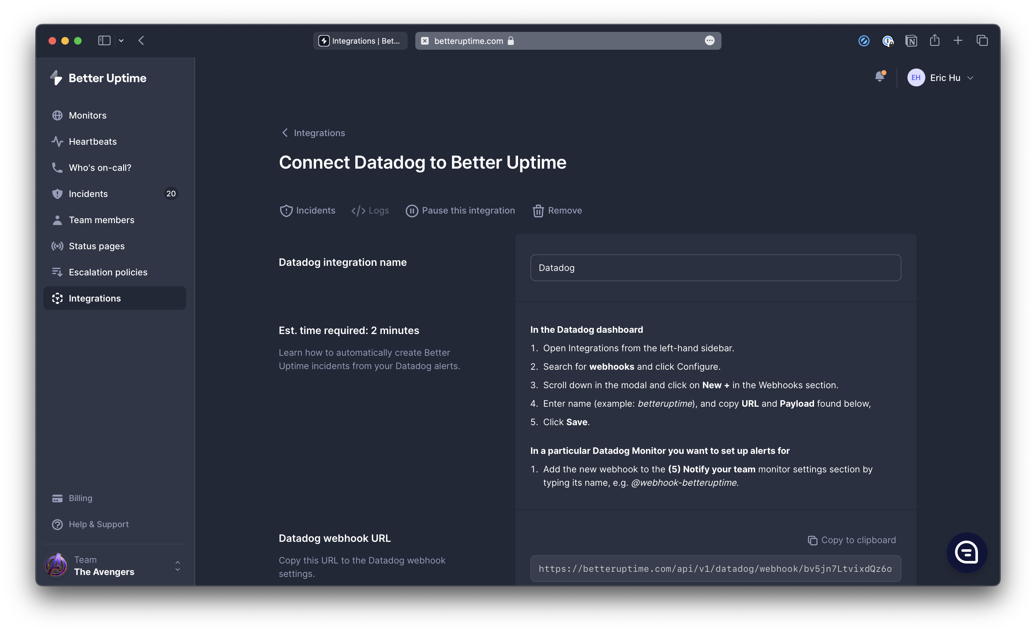Click the Help & Support question icon
Screen dimensions: 1036x633
pos(57,524)
